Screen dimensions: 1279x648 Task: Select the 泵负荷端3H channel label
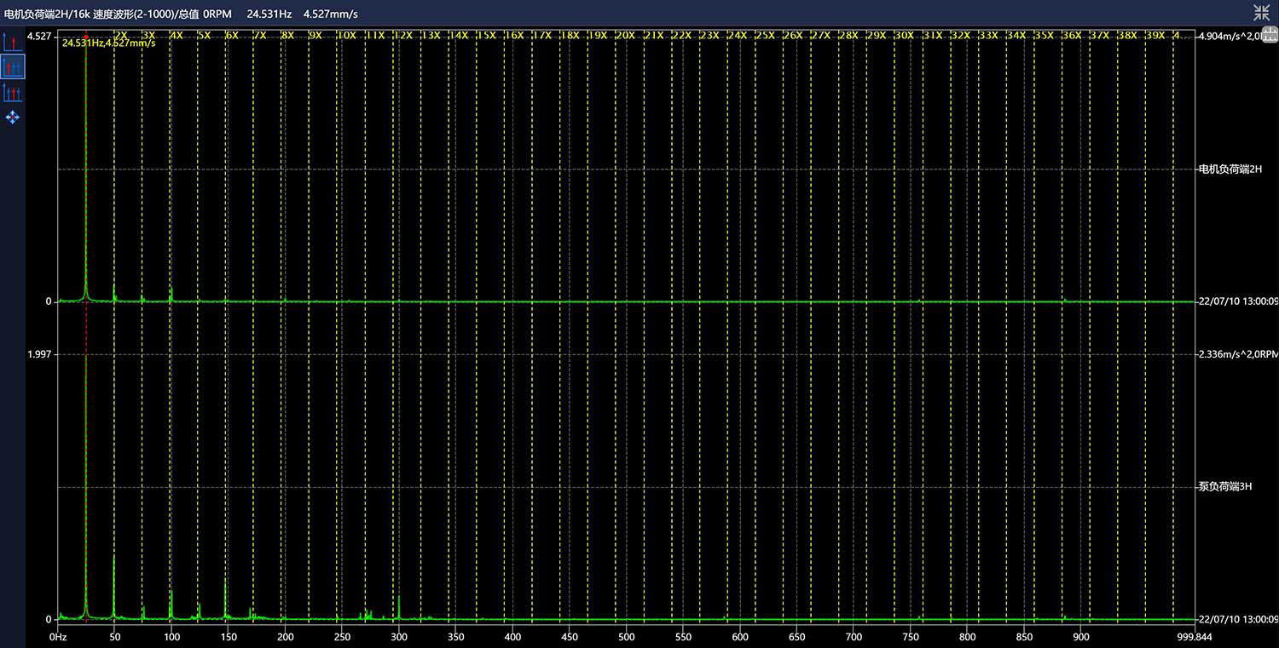click(x=1224, y=487)
